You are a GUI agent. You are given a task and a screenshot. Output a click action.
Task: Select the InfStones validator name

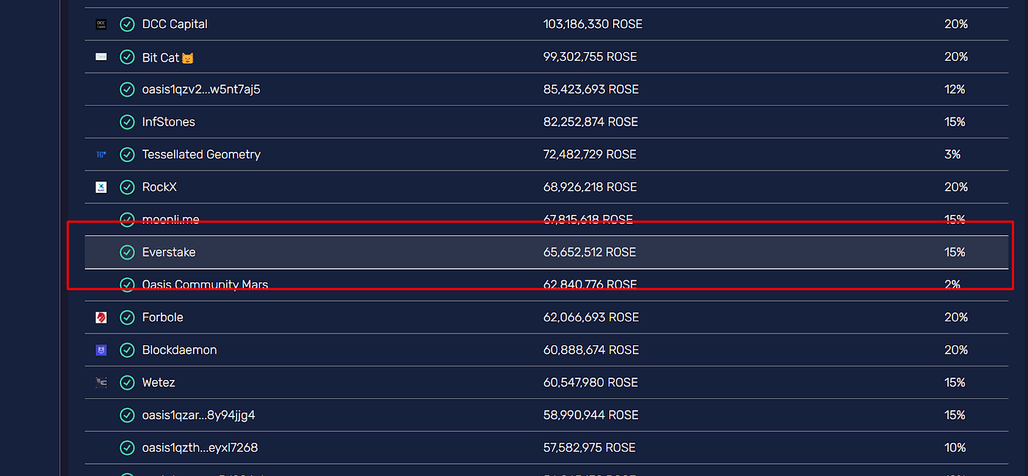pyautogui.click(x=168, y=122)
